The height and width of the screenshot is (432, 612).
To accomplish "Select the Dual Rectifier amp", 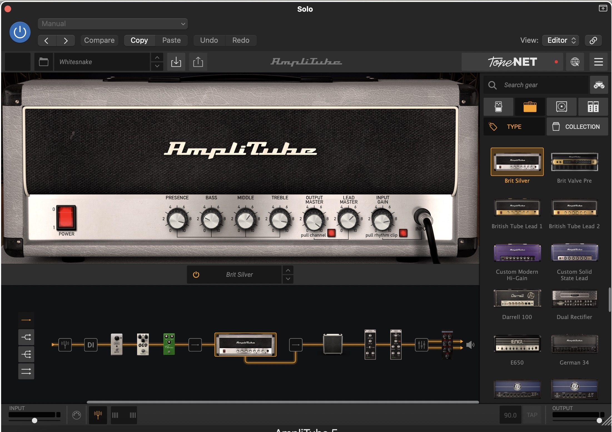I will click(574, 298).
